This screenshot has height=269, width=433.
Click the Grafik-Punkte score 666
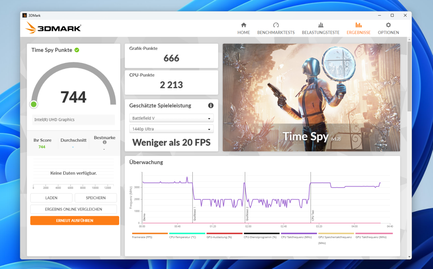pos(171,58)
